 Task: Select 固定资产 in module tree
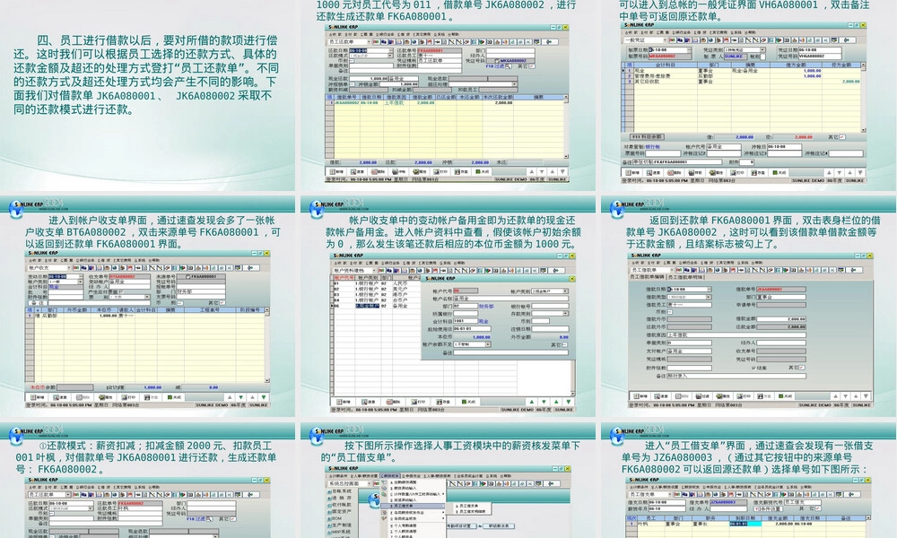coord(340,511)
